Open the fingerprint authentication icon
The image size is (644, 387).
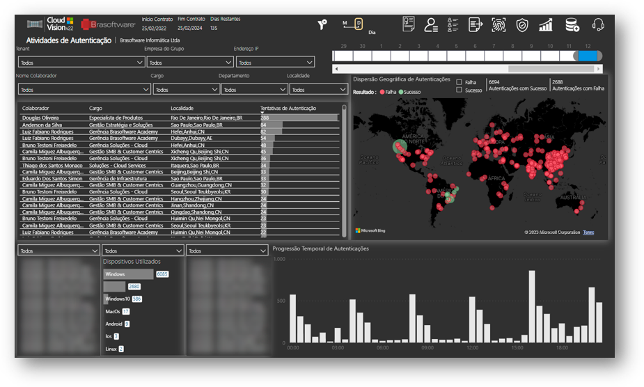click(498, 24)
